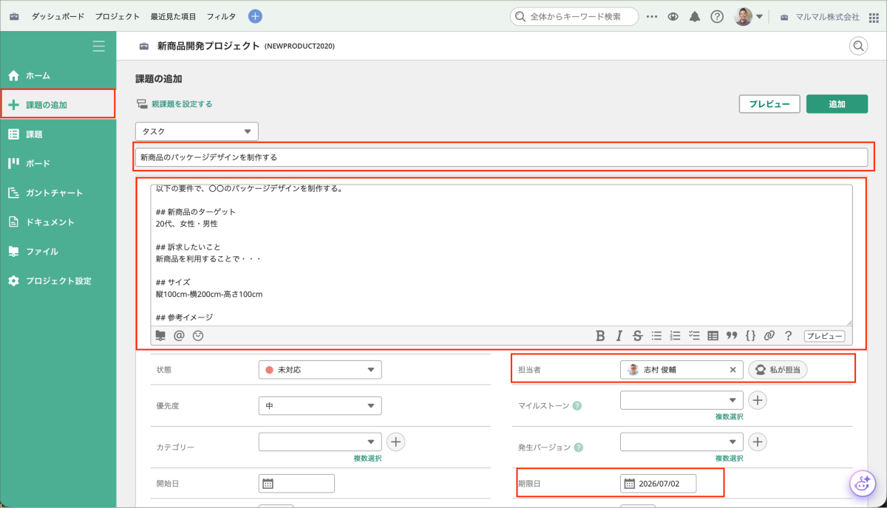Click 私が担当 button
The height and width of the screenshot is (508, 887).
coord(778,370)
